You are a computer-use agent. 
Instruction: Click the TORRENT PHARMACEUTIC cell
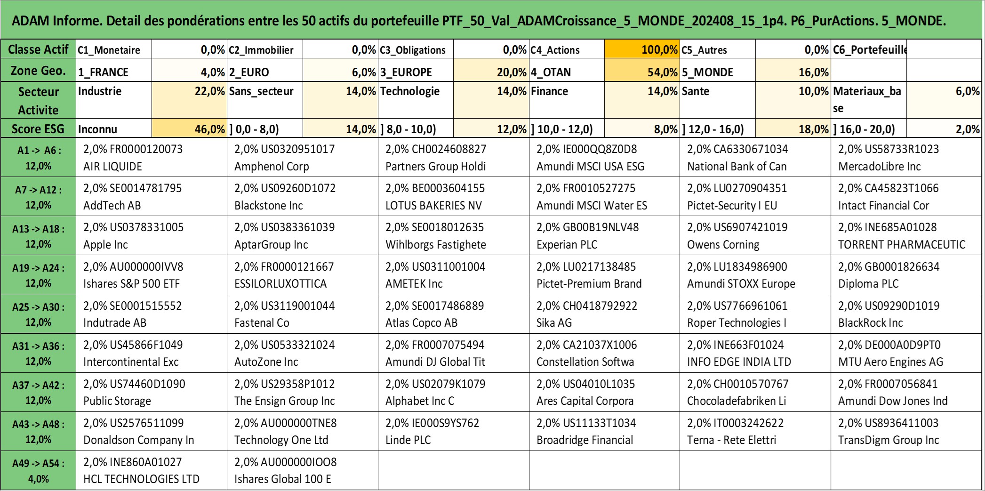pyautogui.click(x=906, y=236)
